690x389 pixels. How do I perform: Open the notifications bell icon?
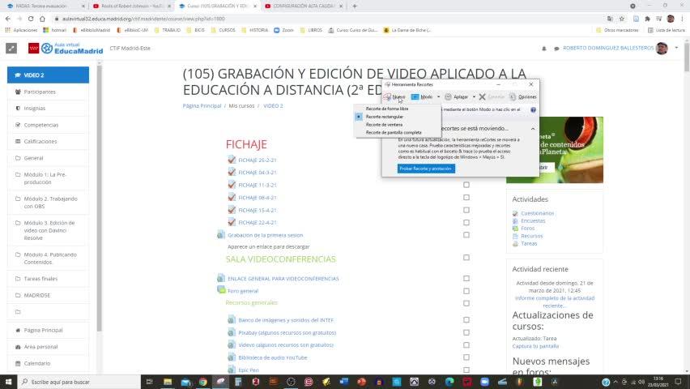click(544, 49)
